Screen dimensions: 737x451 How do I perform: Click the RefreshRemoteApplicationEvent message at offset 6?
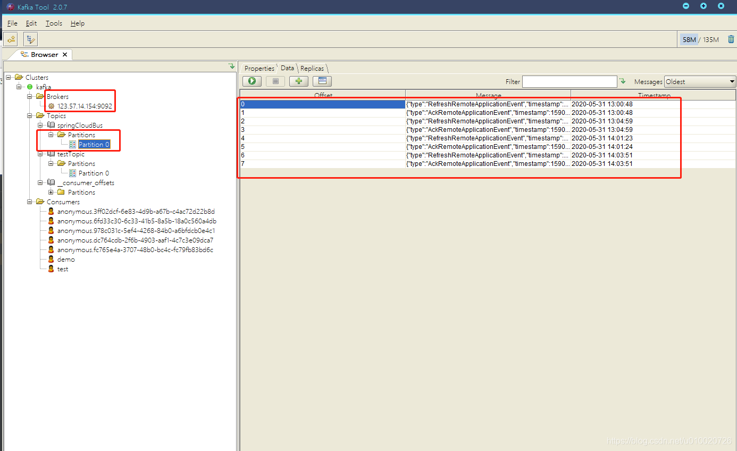point(488,155)
